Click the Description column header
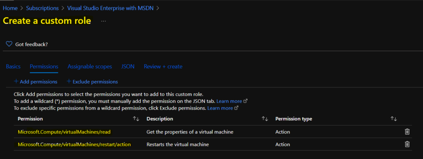 coord(160,119)
